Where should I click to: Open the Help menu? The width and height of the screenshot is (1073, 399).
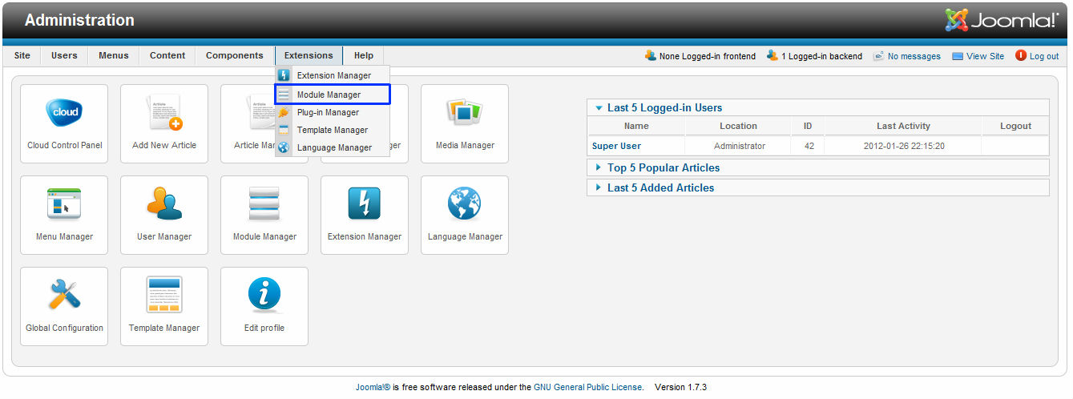point(364,56)
